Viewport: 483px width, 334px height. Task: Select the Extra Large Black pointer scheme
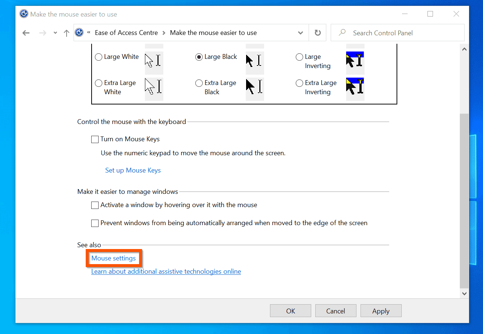pos(199,83)
